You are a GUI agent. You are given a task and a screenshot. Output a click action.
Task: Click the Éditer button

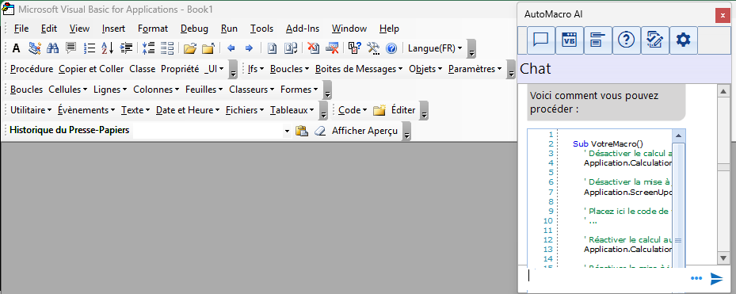coord(403,110)
